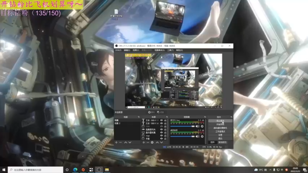Open 桌面音频 audio settings gear

pyautogui.click(x=202, y=136)
